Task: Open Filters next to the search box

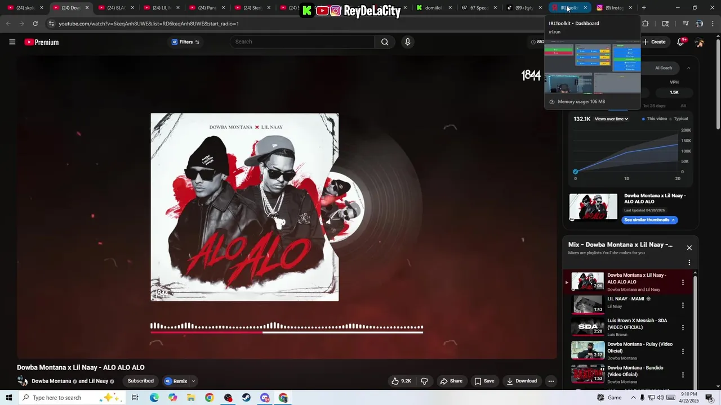Action: tap(185, 42)
